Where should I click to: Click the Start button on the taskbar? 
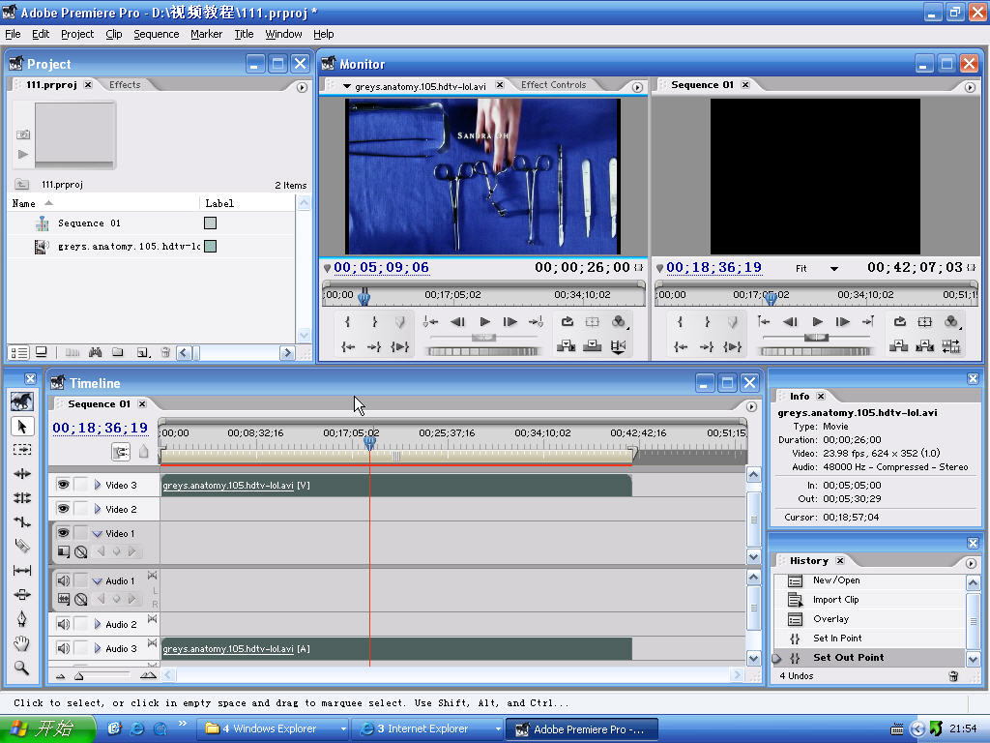point(47,729)
